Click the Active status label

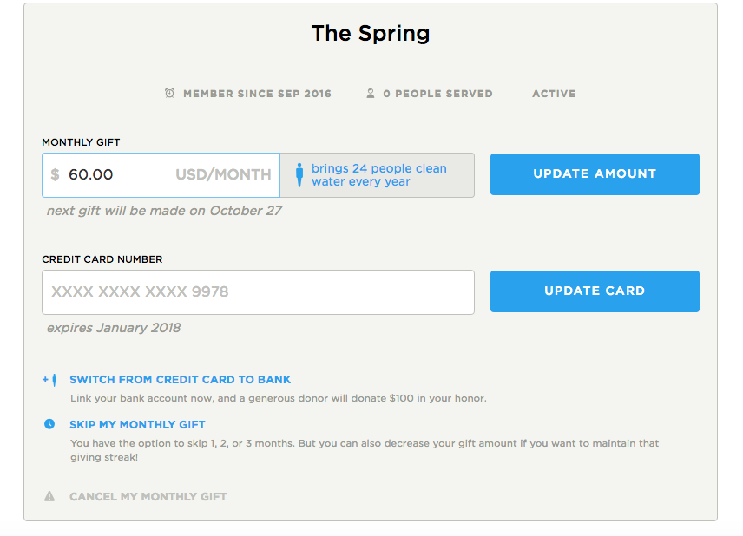click(x=554, y=94)
